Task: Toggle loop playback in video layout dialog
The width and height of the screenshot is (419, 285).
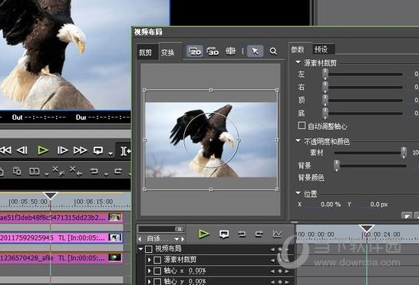Action: [224, 234]
